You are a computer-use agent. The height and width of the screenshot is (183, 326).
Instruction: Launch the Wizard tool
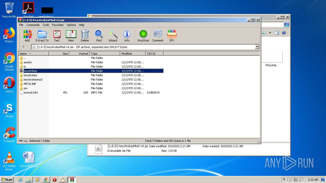pyautogui.click(x=113, y=36)
